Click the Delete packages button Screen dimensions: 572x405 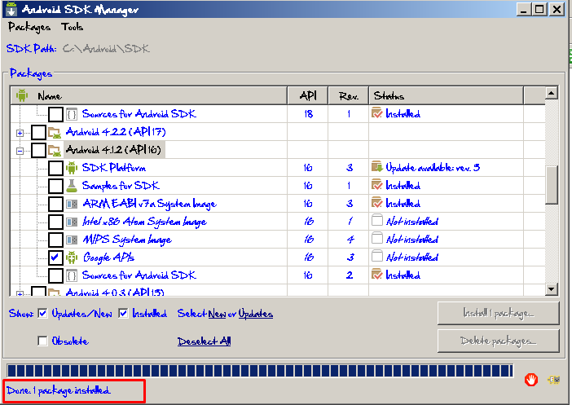pos(499,341)
